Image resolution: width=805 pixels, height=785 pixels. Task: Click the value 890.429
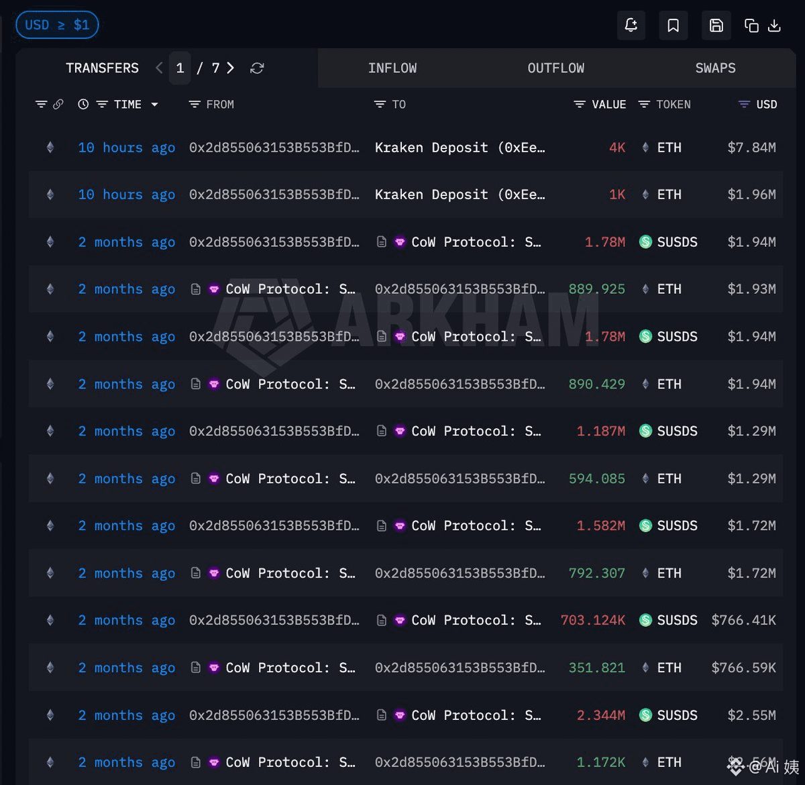[x=596, y=384]
